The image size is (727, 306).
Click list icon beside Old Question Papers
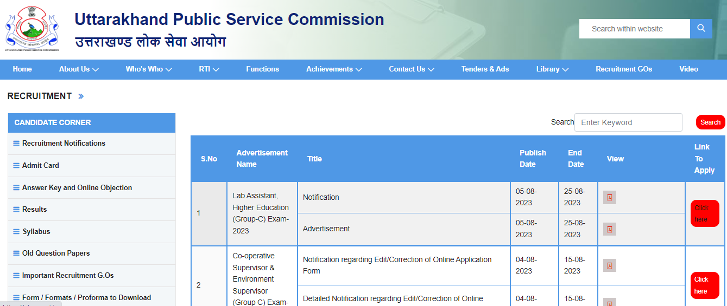pyautogui.click(x=16, y=253)
